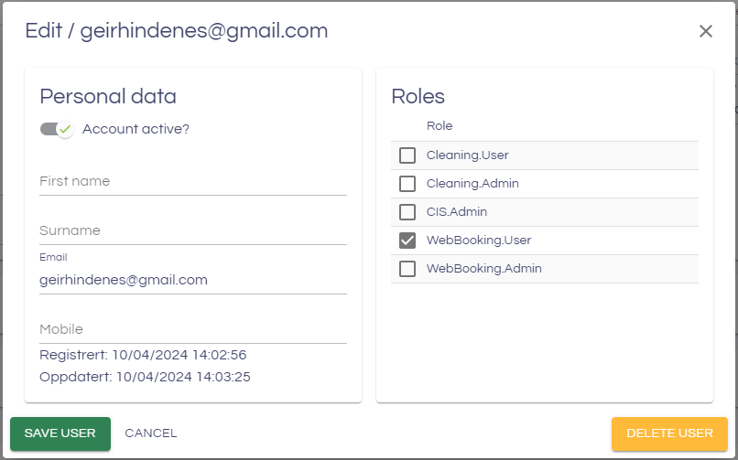Cancel editing the user
This screenshot has width=738, height=460.
coord(151,433)
